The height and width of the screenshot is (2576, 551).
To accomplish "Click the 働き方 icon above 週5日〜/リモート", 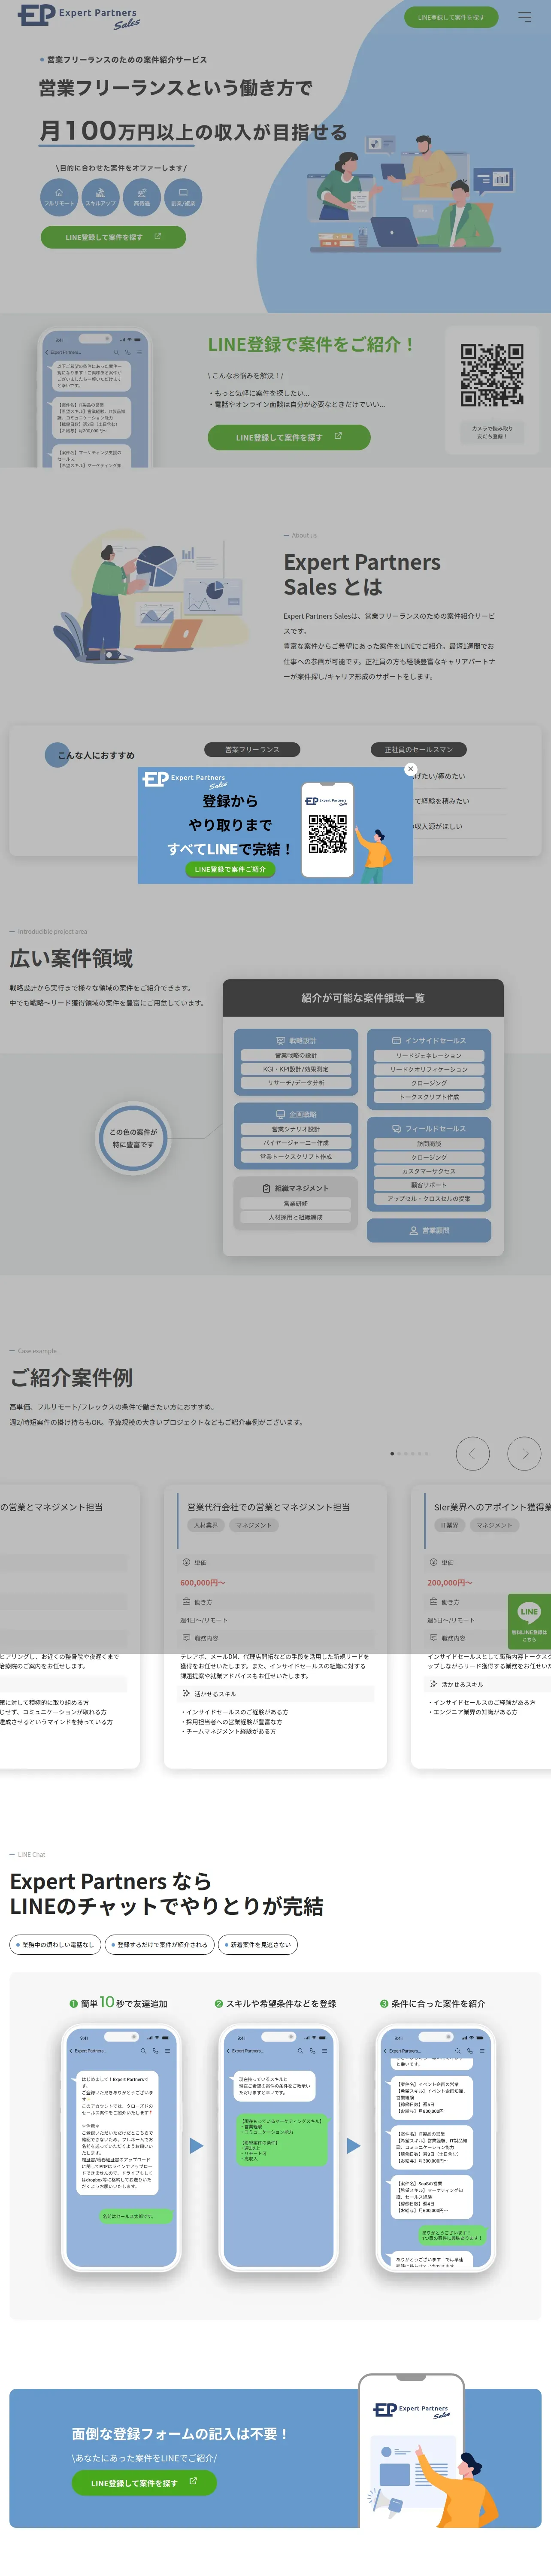I will pyautogui.click(x=433, y=1602).
